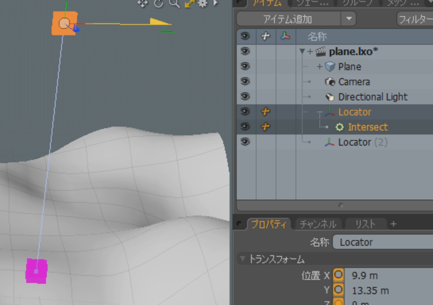
Task: Click the Directional Light icon
Action: 330,97
